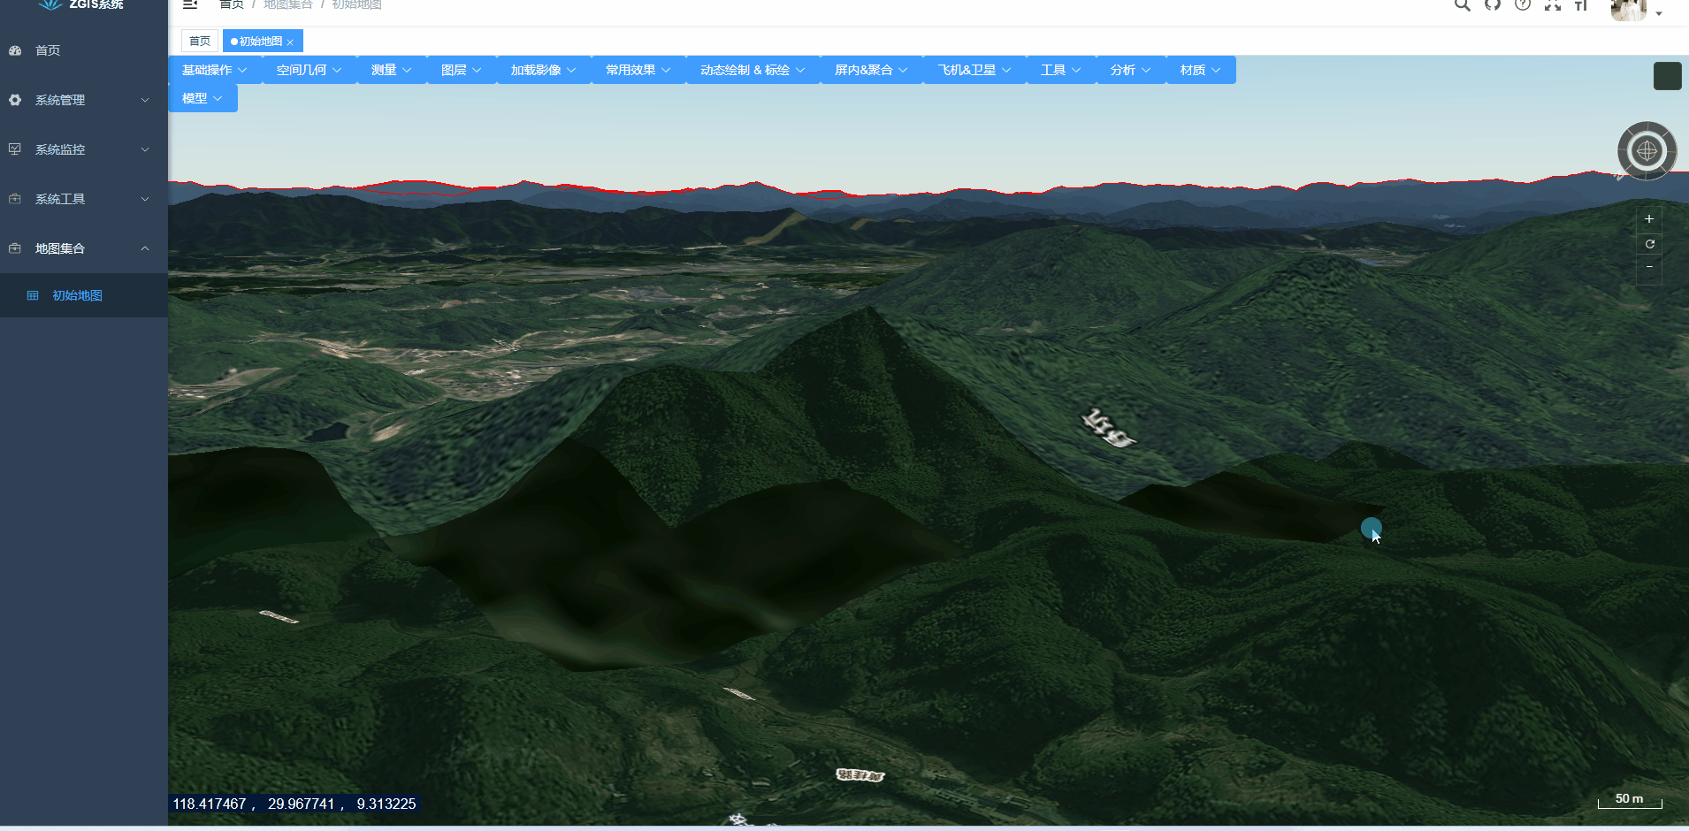The height and width of the screenshot is (831, 1689).
Task: Click the ZGIS系统 logo title
Action: click(x=96, y=4)
